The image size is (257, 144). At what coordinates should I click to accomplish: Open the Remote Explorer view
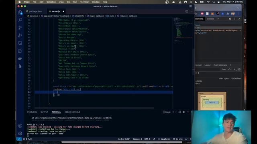tap(20, 43)
